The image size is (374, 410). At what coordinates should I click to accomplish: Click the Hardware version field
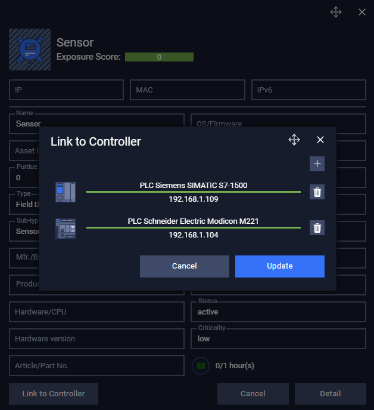coord(96,338)
